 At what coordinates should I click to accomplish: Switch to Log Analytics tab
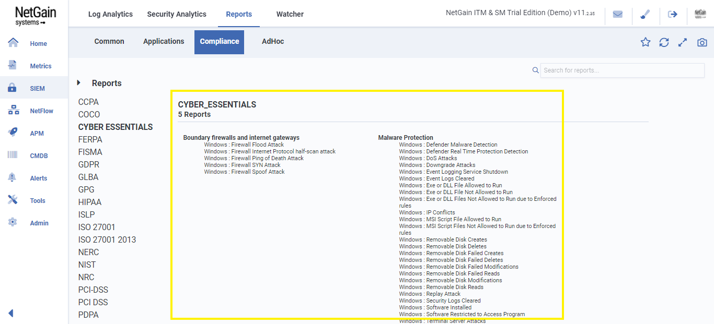point(110,14)
